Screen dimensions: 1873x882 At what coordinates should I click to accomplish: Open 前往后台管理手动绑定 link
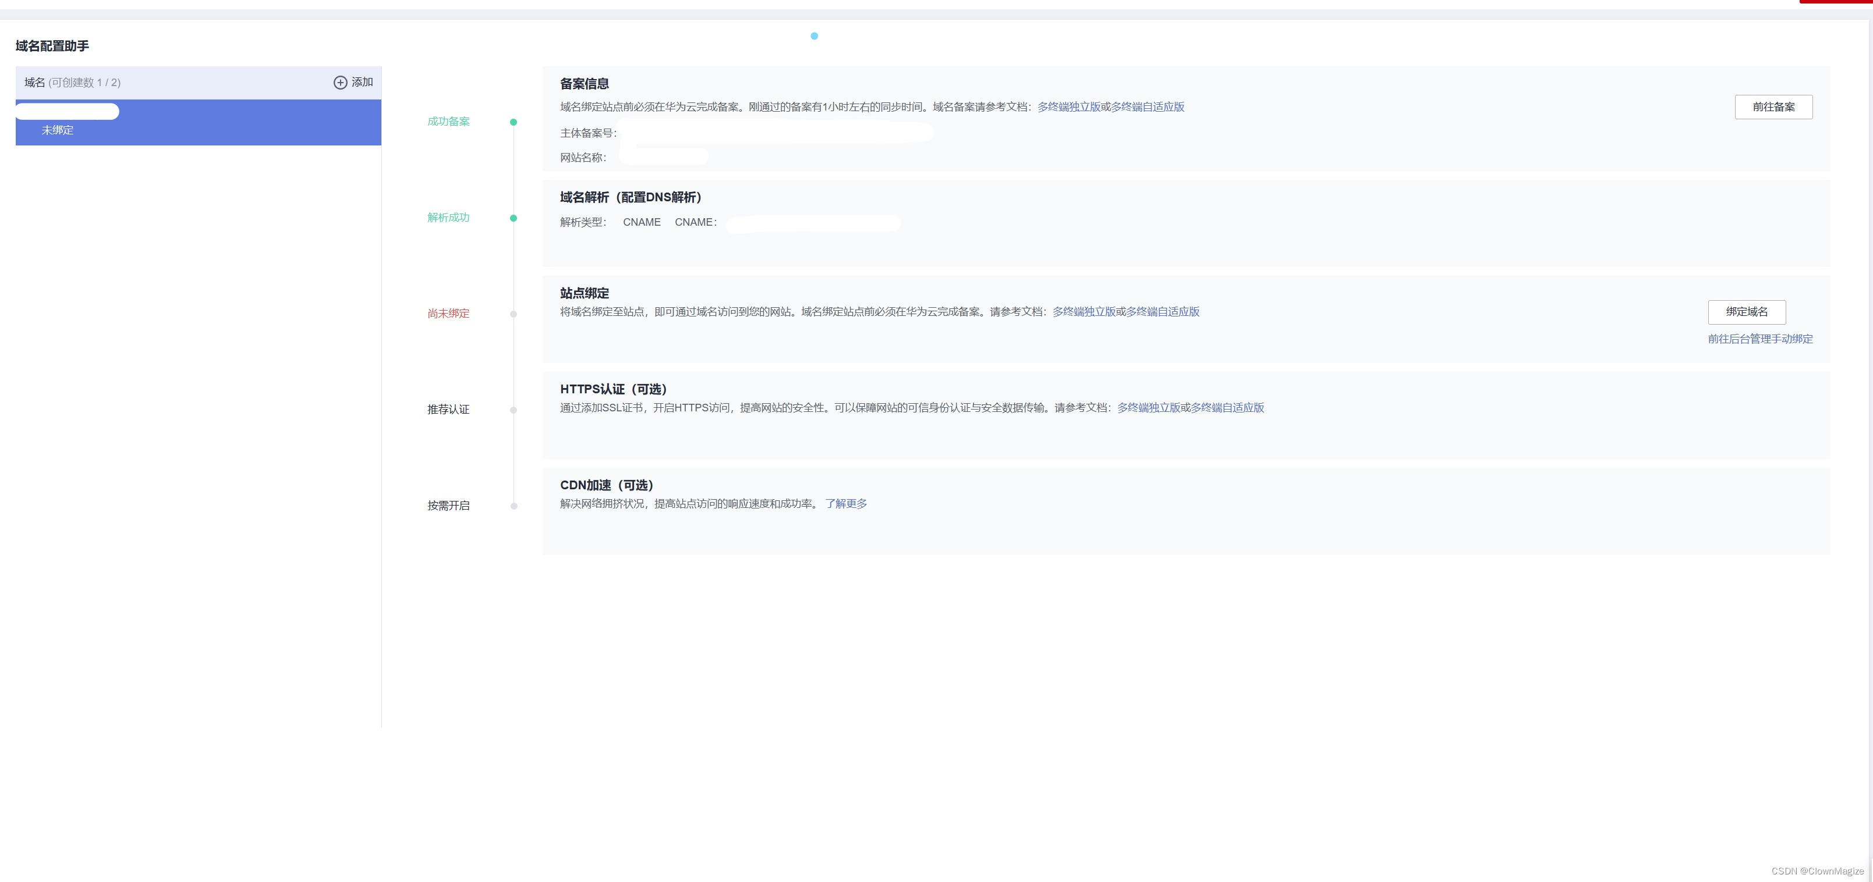tap(1759, 339)
